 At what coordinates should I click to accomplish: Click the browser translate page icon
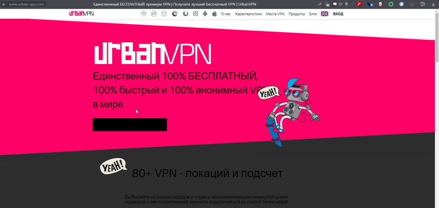tap(320, 4)
